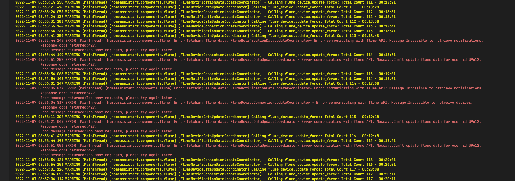Click the 06:36:21.046 ERROR timestamp
The height and width of the screenshot is (181, 515).
[51, 122]
